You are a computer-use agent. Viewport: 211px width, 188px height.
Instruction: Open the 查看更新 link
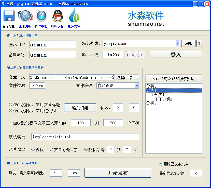click(25, 26)
